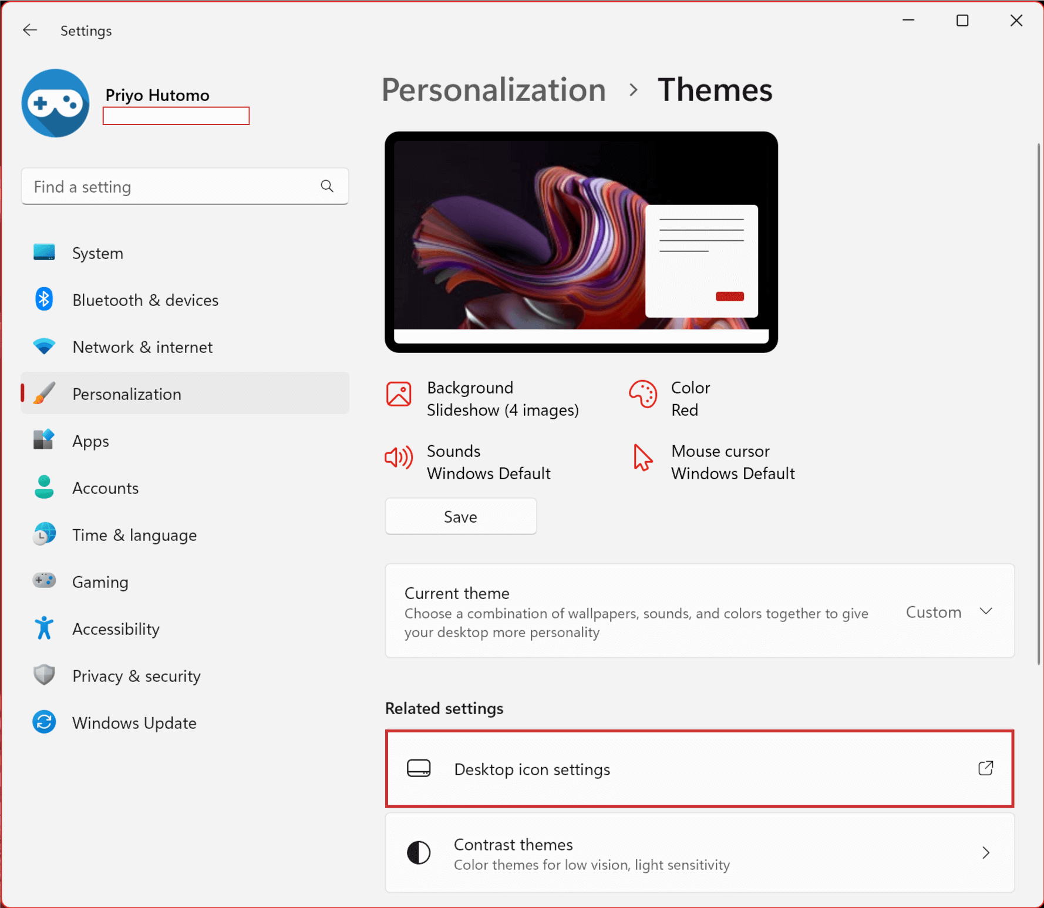Close the Settings window
The image size is (1044, 908).
click(1016, 21)
